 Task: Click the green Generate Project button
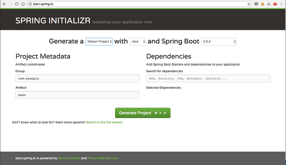click(x=143, y=113)
